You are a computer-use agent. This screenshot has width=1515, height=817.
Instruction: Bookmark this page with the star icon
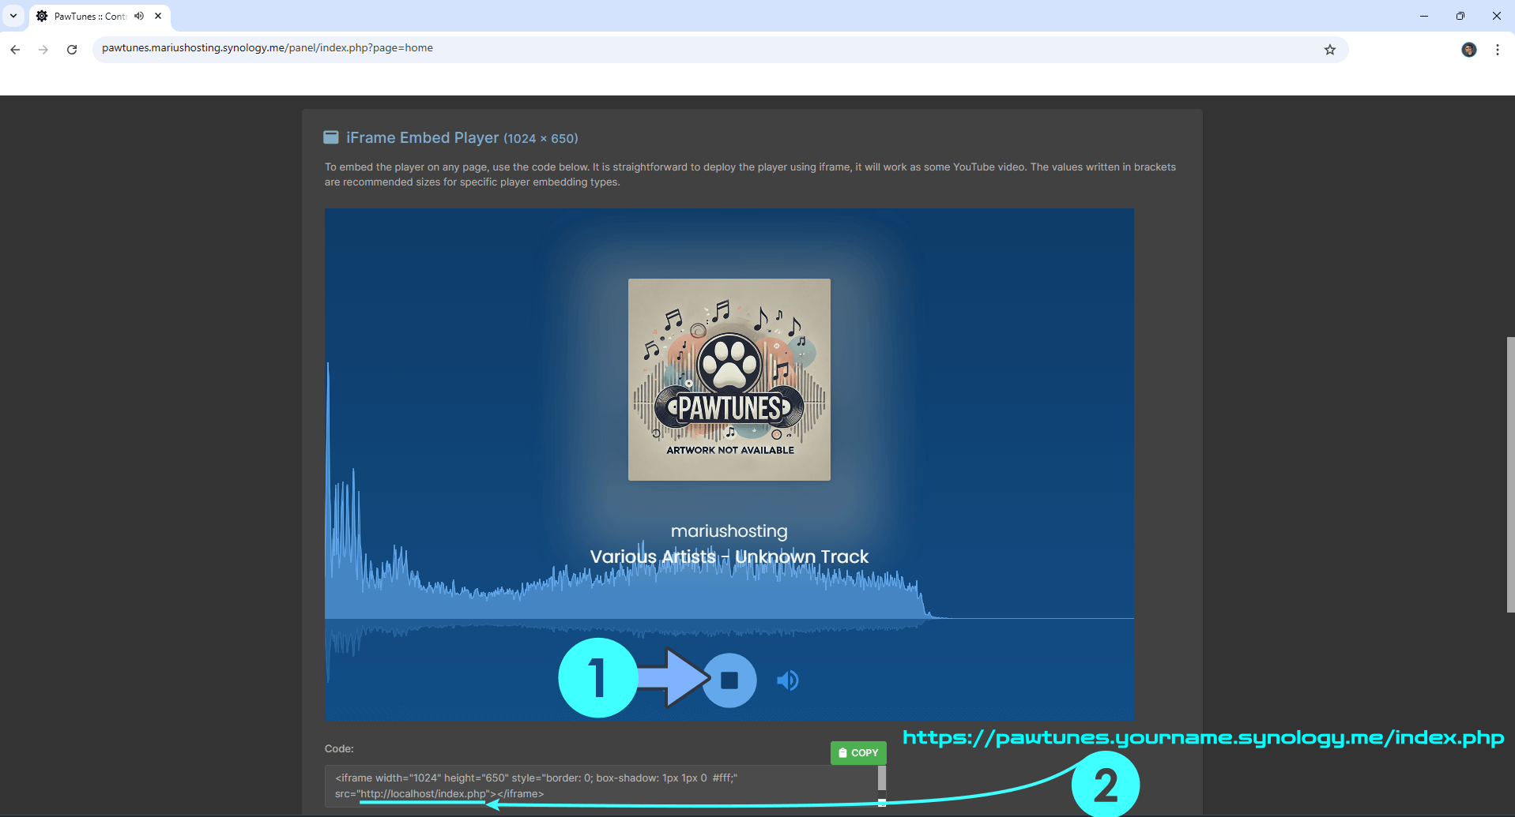click(1330, 49)
